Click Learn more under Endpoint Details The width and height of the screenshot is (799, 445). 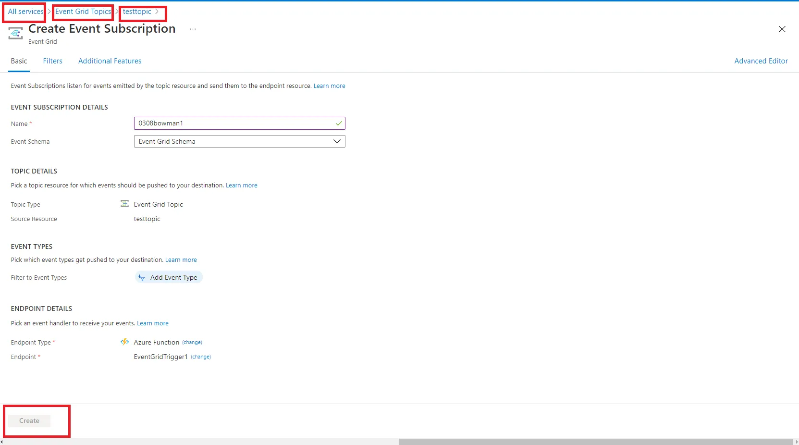click(153, 323)
